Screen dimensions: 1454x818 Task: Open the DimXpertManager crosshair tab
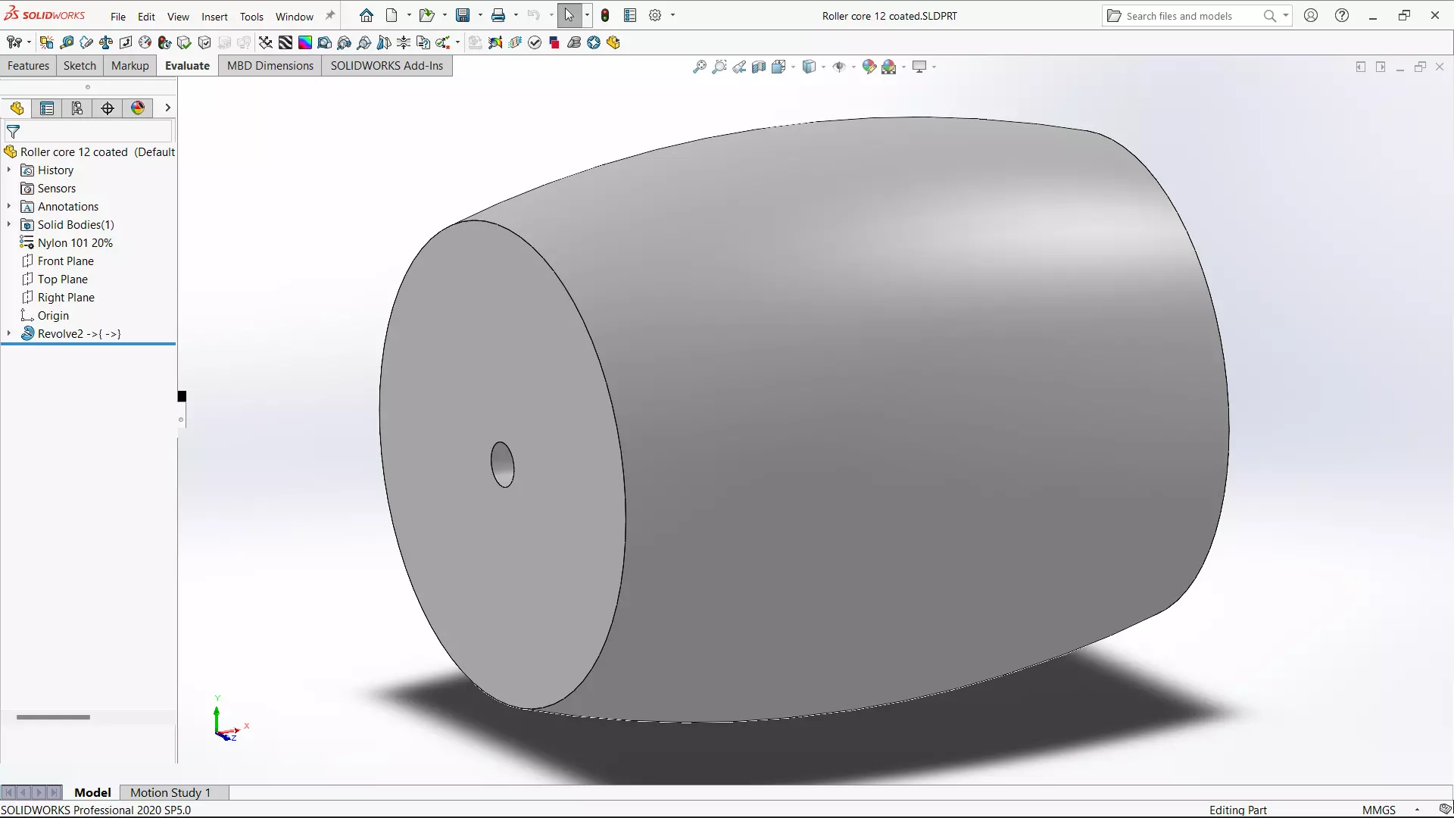(108, 108)
